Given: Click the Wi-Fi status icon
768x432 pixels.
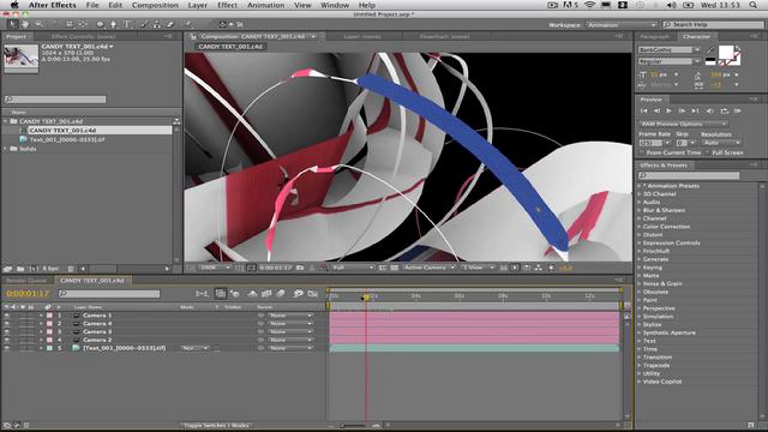Looking at the screenshot, I should (x=589, y=5).
